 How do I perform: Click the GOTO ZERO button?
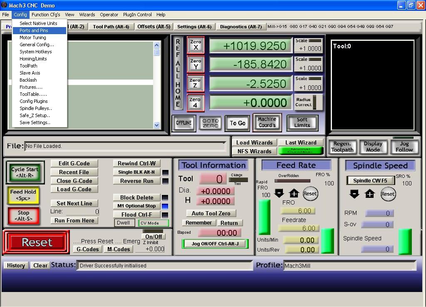(210, 123)
